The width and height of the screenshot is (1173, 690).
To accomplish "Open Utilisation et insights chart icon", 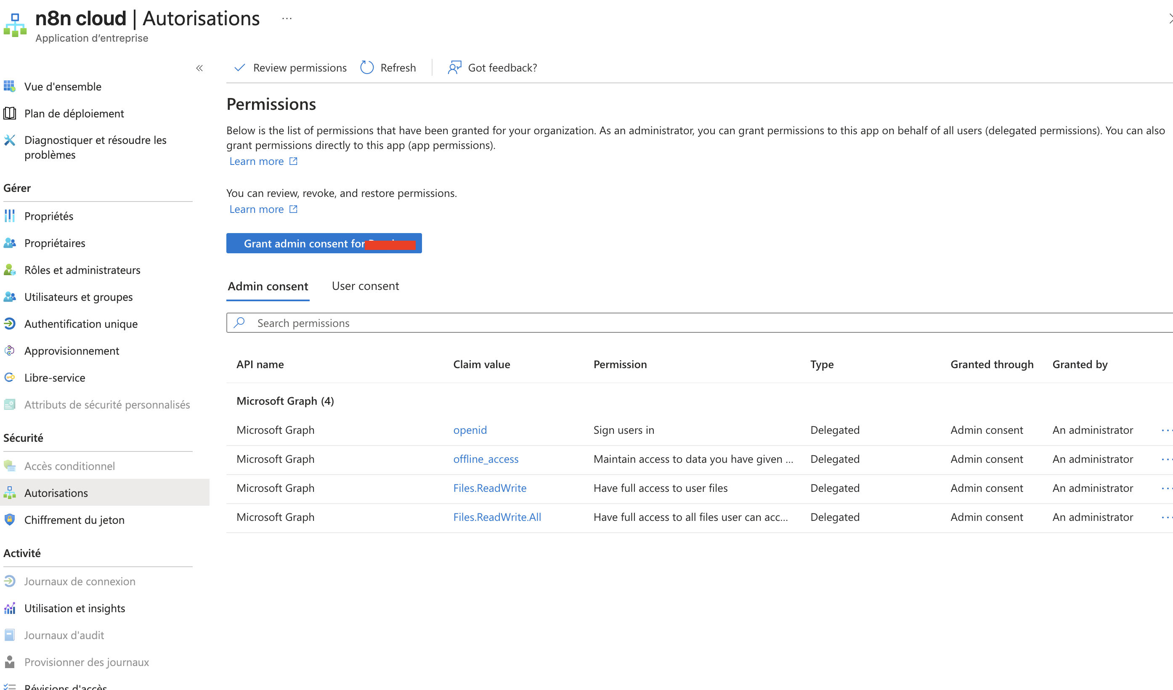I will (x=10, y=608).
